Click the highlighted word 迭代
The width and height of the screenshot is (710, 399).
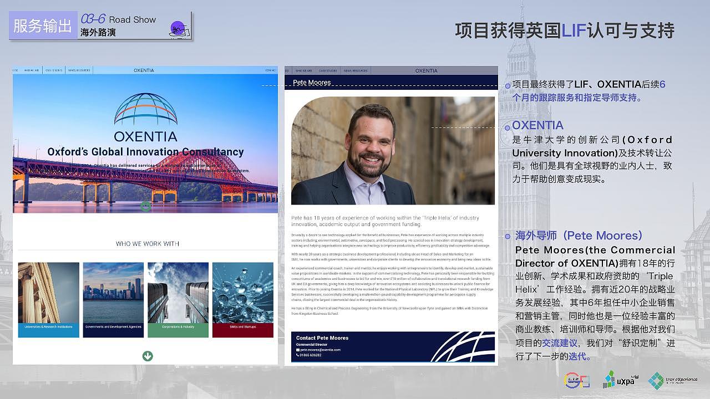(x=577, y=356)
